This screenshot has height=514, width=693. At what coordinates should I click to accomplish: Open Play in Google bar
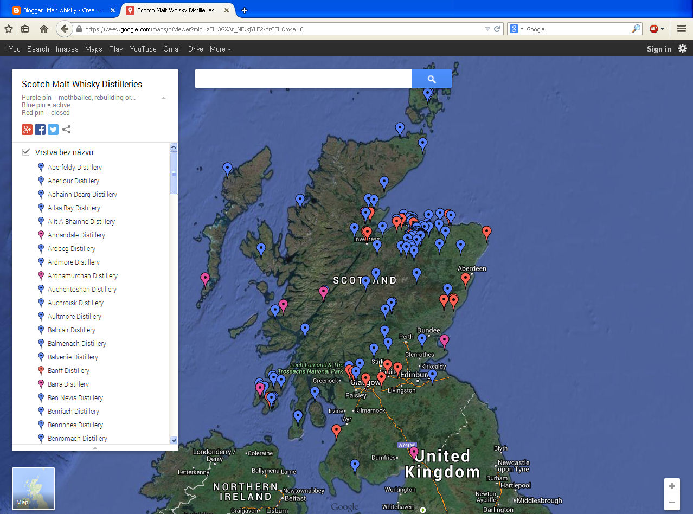point(116,49)
